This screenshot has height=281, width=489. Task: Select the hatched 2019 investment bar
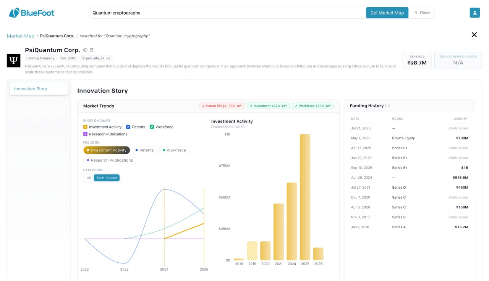pos(252,251)
